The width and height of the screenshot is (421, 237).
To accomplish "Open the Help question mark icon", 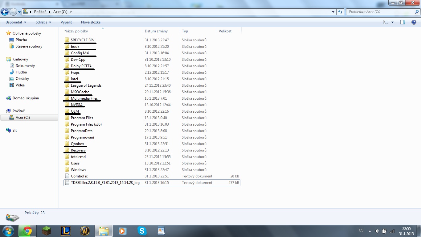I will pos(414,22).
